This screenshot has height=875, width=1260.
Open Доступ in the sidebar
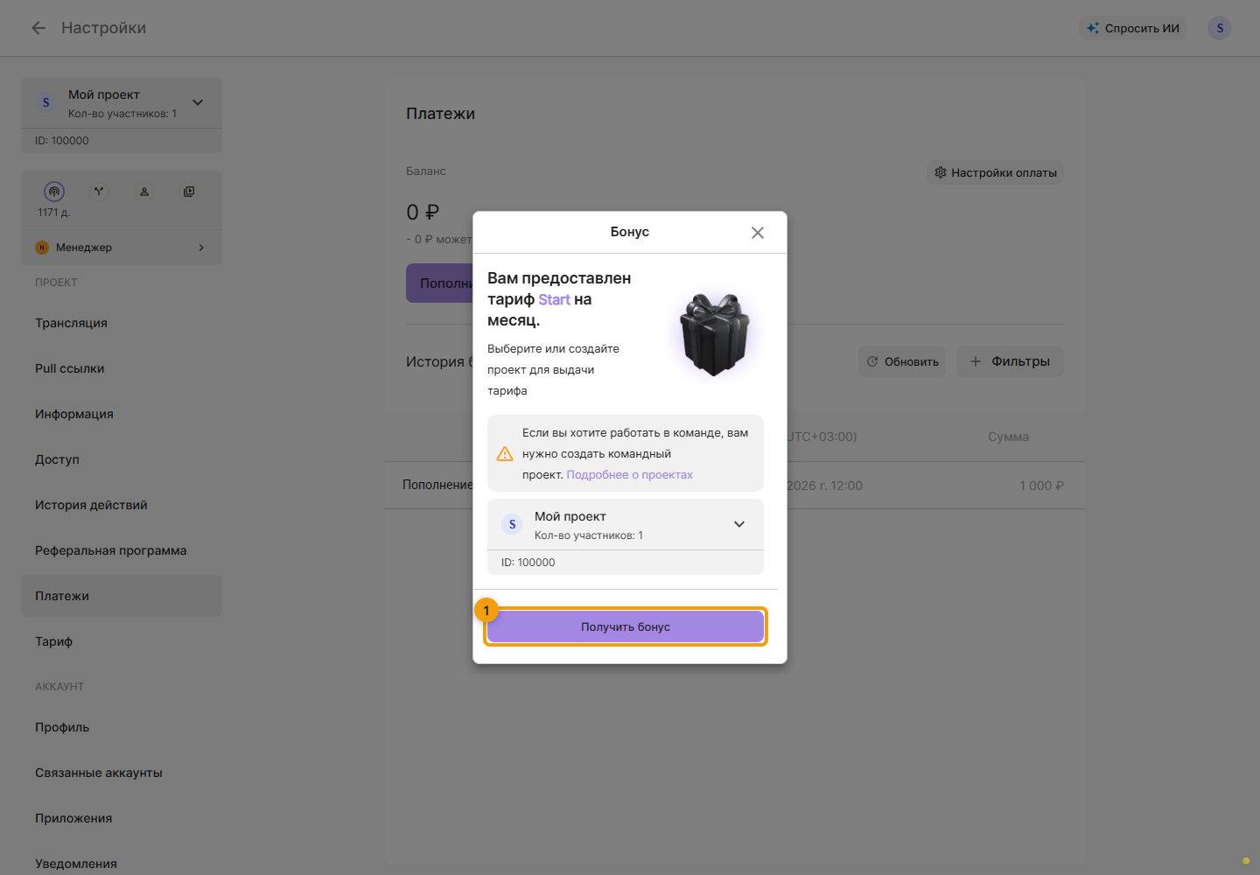tap(122, 459)
